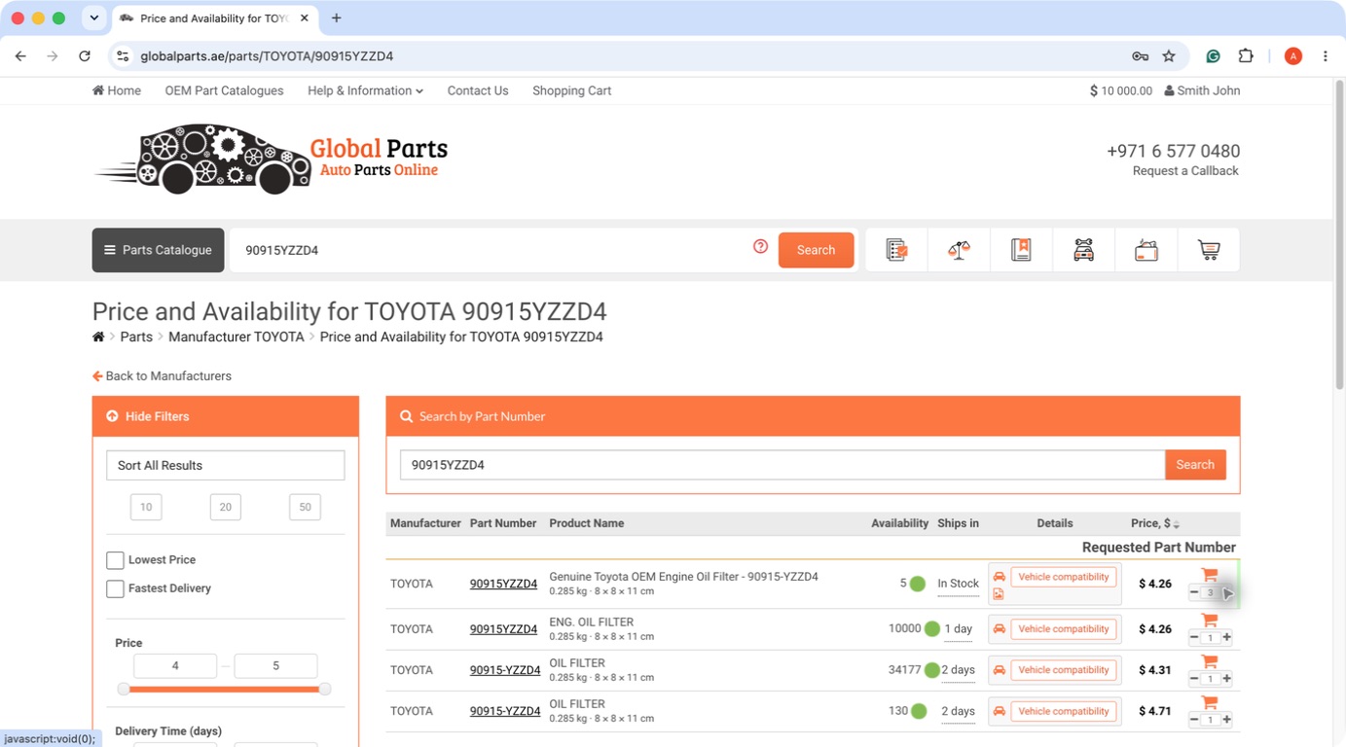Go to the Parts breadcrumb
1346x747 pixels.
click(136, 337)
